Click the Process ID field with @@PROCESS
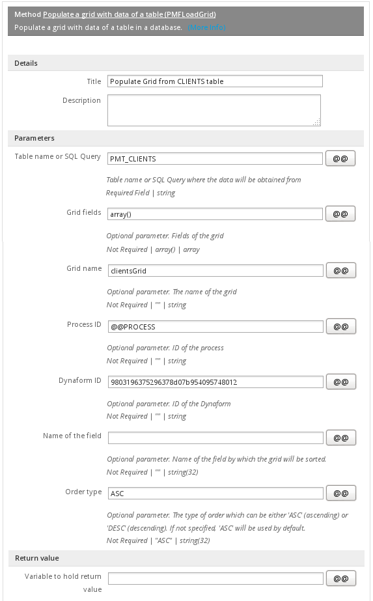 pos(216,327)
